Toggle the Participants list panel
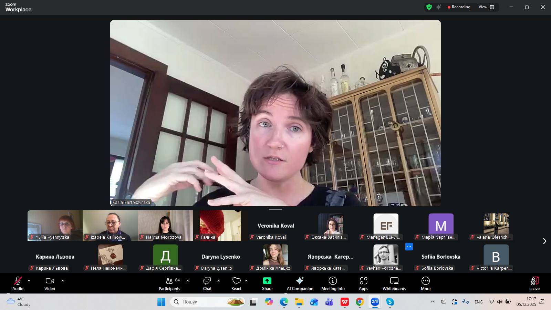551x310 pixels. 169,283
